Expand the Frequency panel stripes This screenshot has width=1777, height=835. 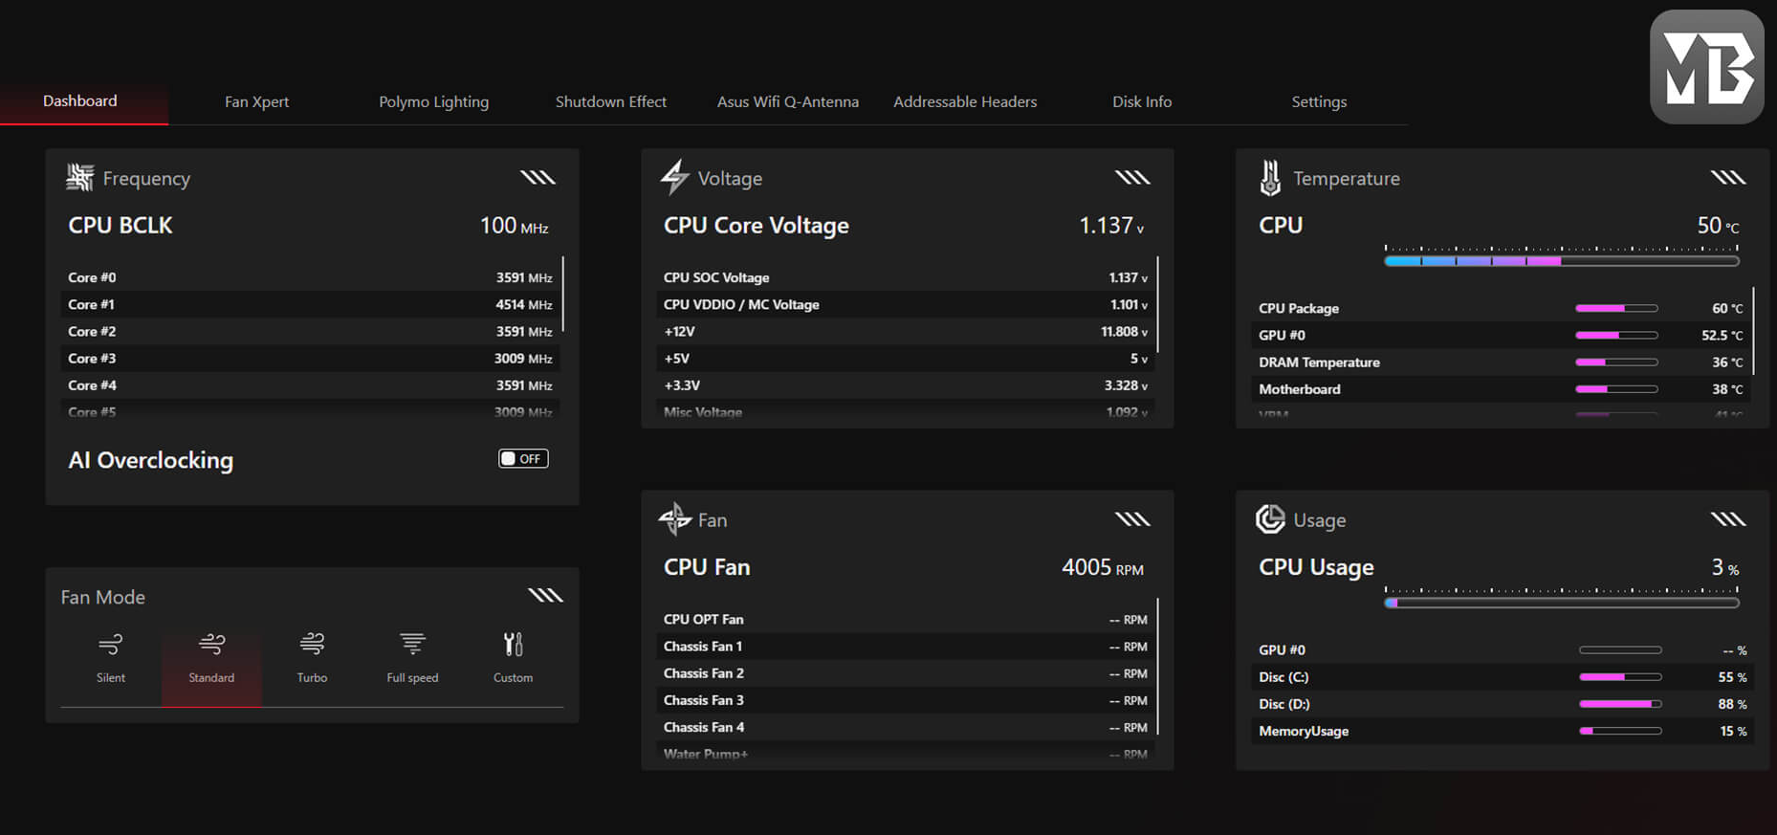[x=537, y=178]
